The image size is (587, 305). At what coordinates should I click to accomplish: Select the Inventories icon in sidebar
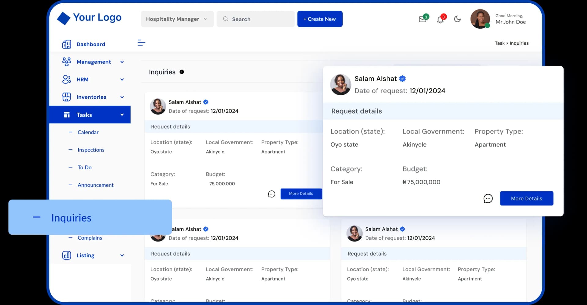coord(66,97)
